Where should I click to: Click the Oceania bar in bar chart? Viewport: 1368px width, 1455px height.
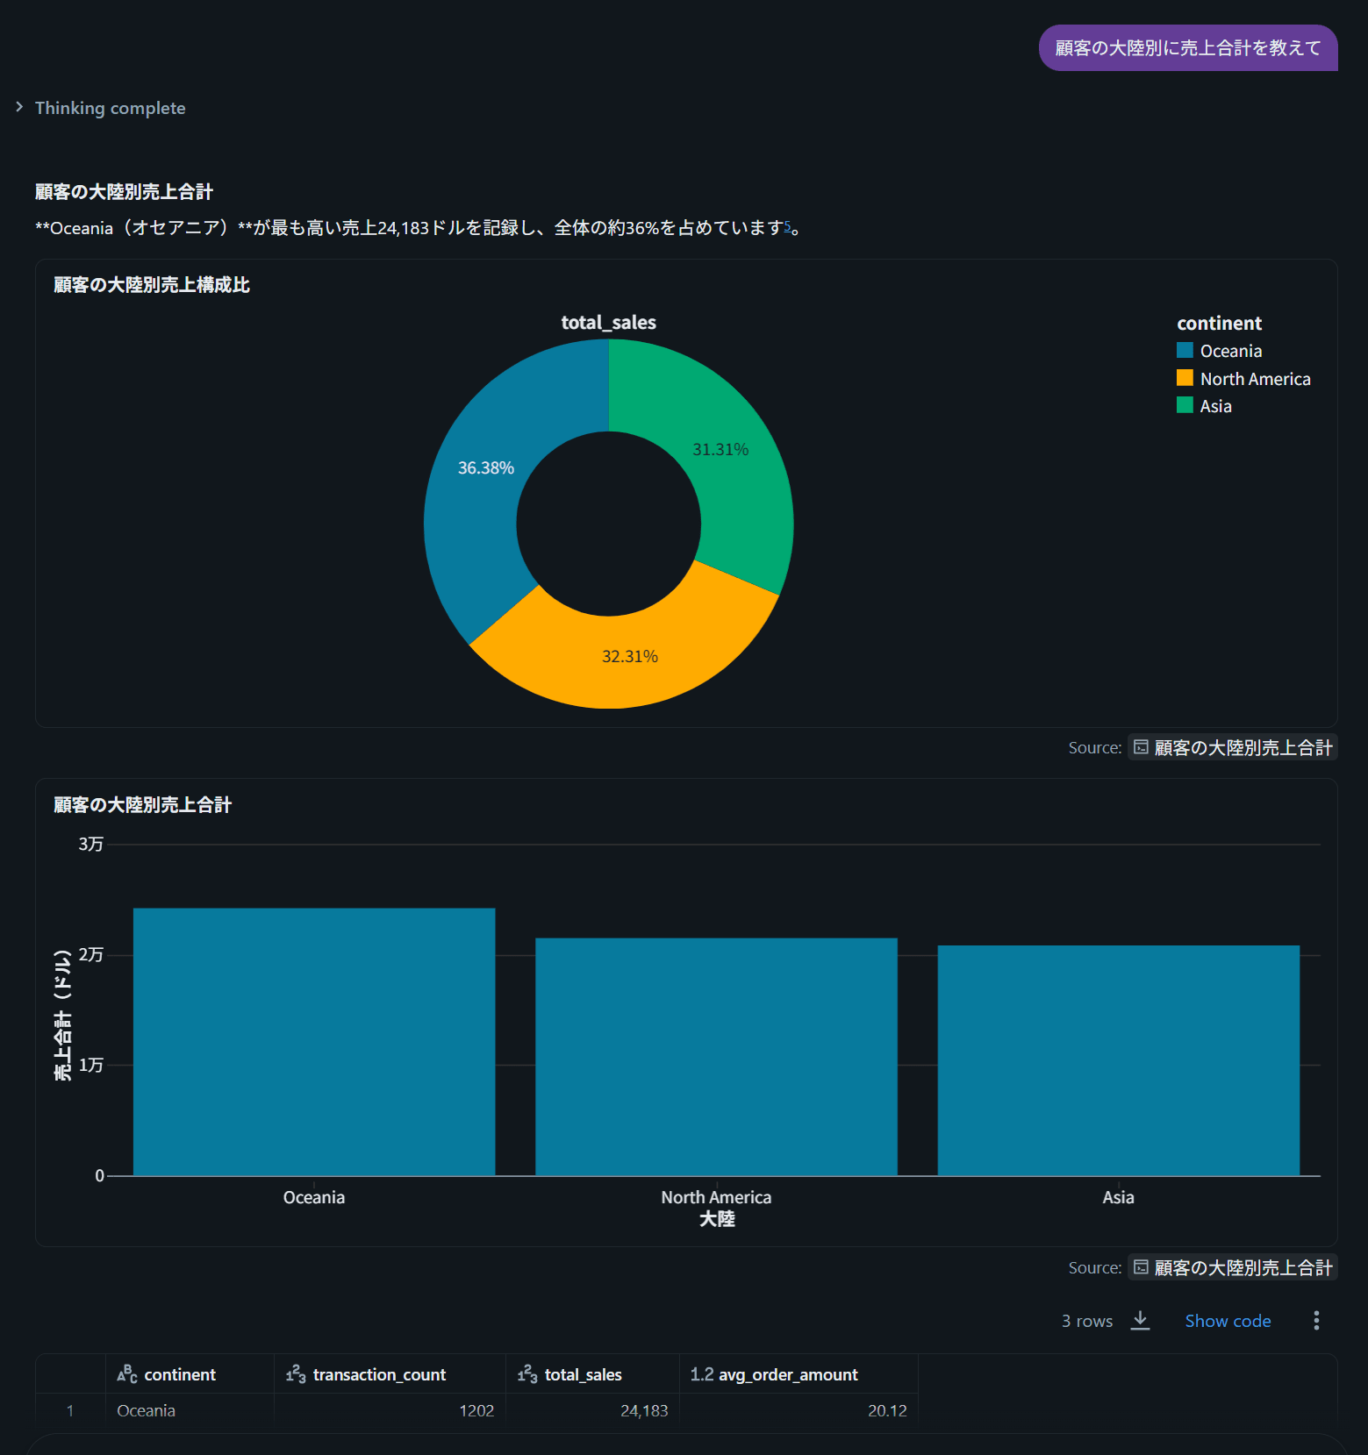pyautogui.click(x=314, y=1042)
